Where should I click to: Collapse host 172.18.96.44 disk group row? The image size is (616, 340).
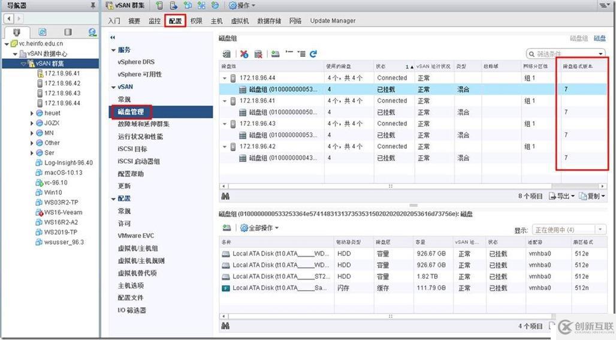[225, 78]
